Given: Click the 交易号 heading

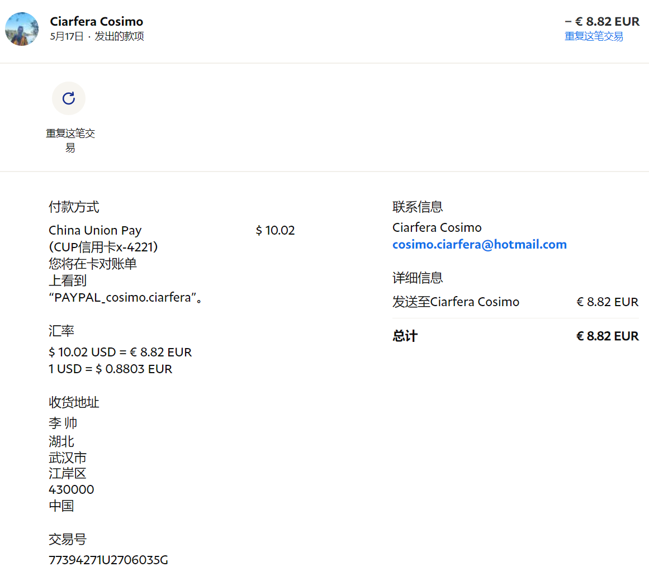Looking at the screenshot, I should [x=67, y=539].
